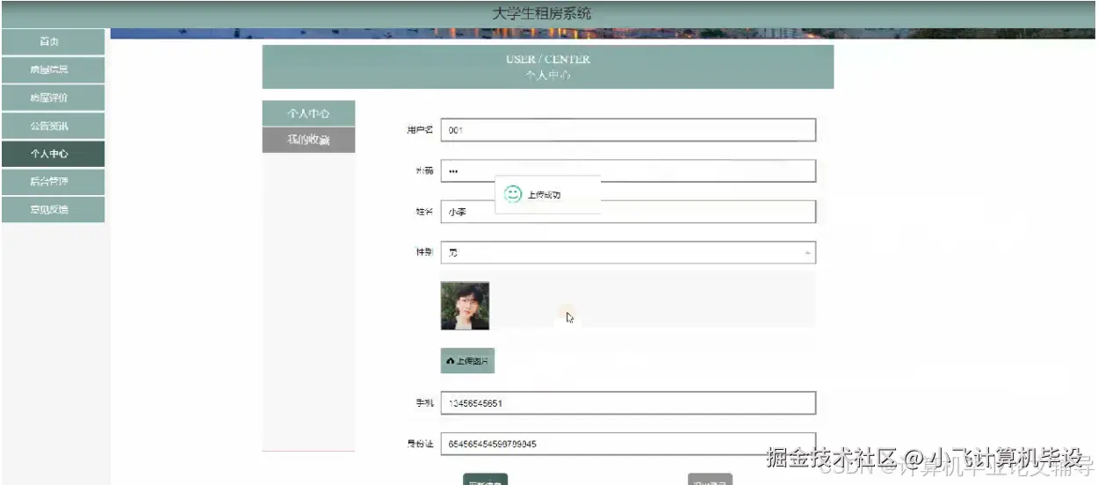
Task: Click the 性别 dropdown arrow
Action: tap(808, 253)
